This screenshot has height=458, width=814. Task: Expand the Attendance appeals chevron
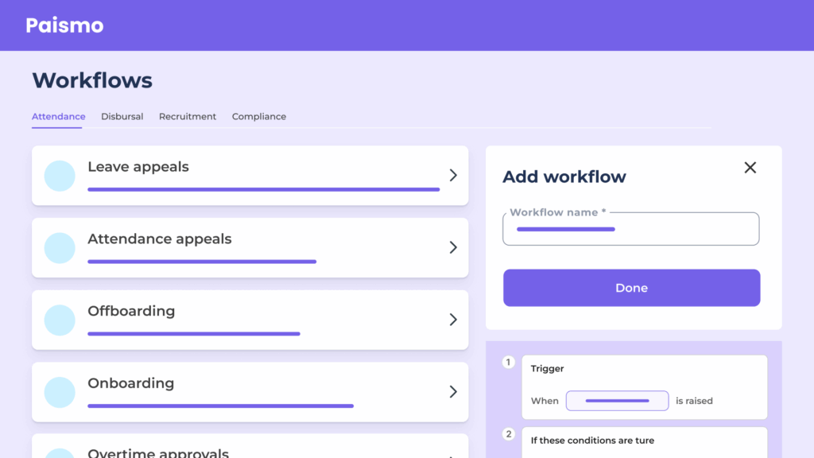pyautogui.click(x=453, y=248)
